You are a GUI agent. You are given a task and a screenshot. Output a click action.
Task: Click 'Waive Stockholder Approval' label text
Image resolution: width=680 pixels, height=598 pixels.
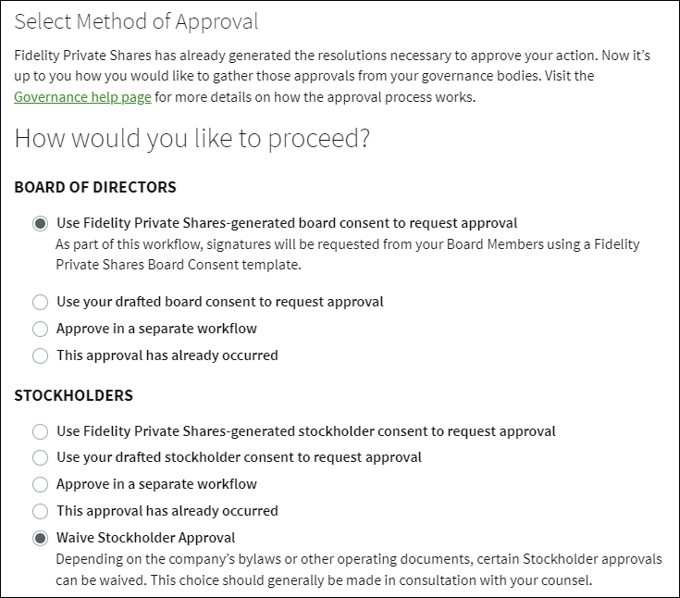pyautogui.click(x=145, y=538)
